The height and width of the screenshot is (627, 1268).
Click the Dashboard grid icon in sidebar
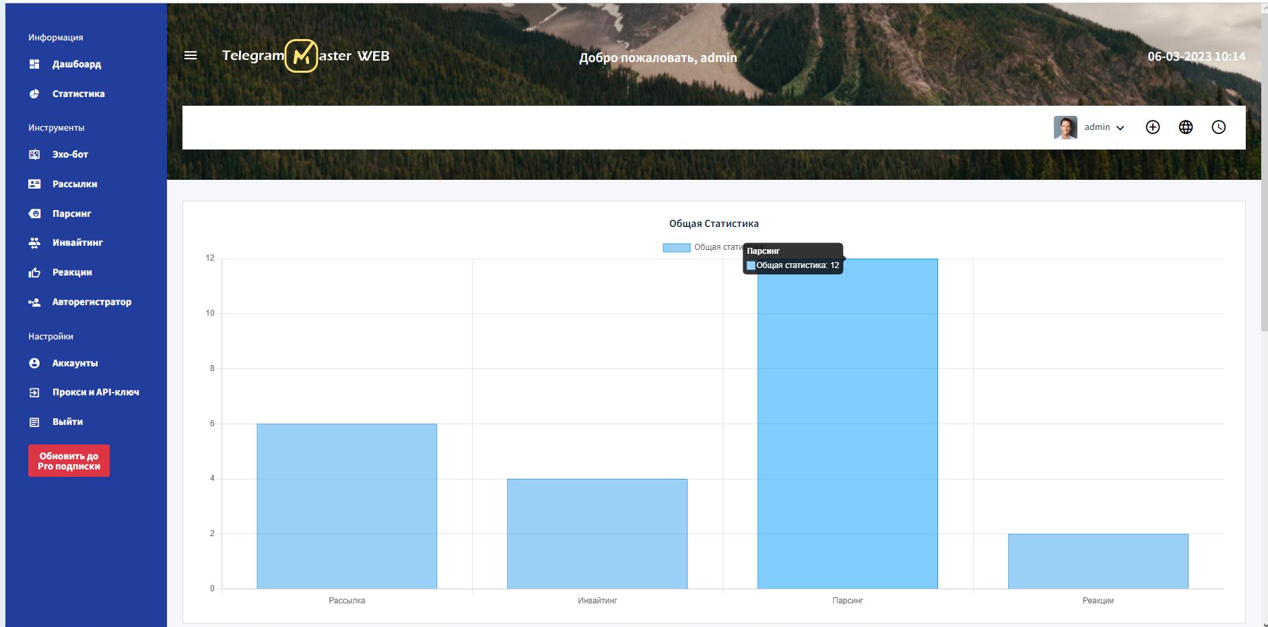34,64
